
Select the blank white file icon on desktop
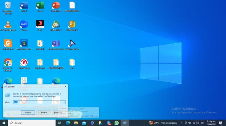point(72,7)
